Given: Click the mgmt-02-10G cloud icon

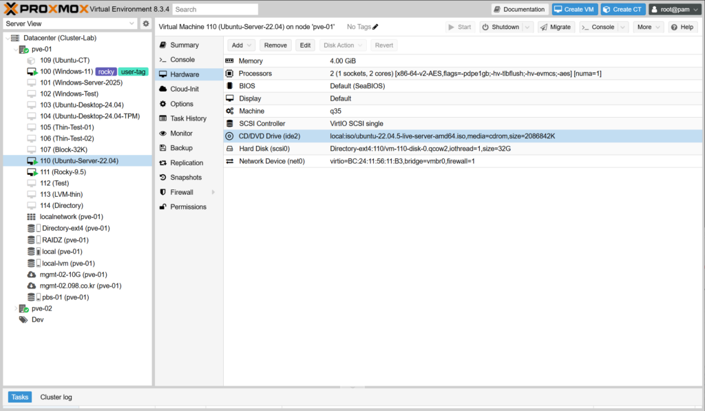Looking at the screenshot, I should (x=32, y=274).
